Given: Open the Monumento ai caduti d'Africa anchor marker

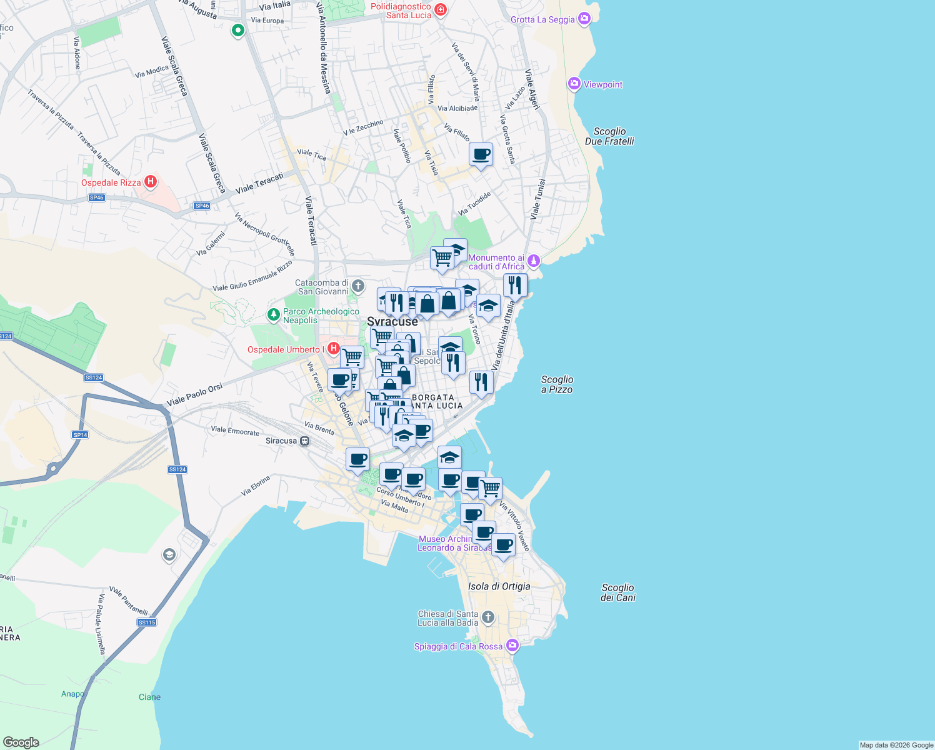Looking at the screenshot, I should [532, 261].
